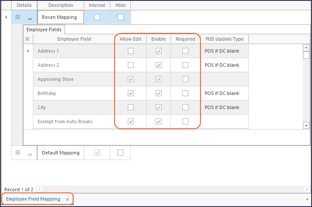This screenshot has width=312, height=207.
Task: Click the grid column chooser icon
Action: coord(27,39)
